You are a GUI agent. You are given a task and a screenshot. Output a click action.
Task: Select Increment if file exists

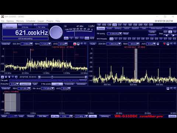click(81, 84)
